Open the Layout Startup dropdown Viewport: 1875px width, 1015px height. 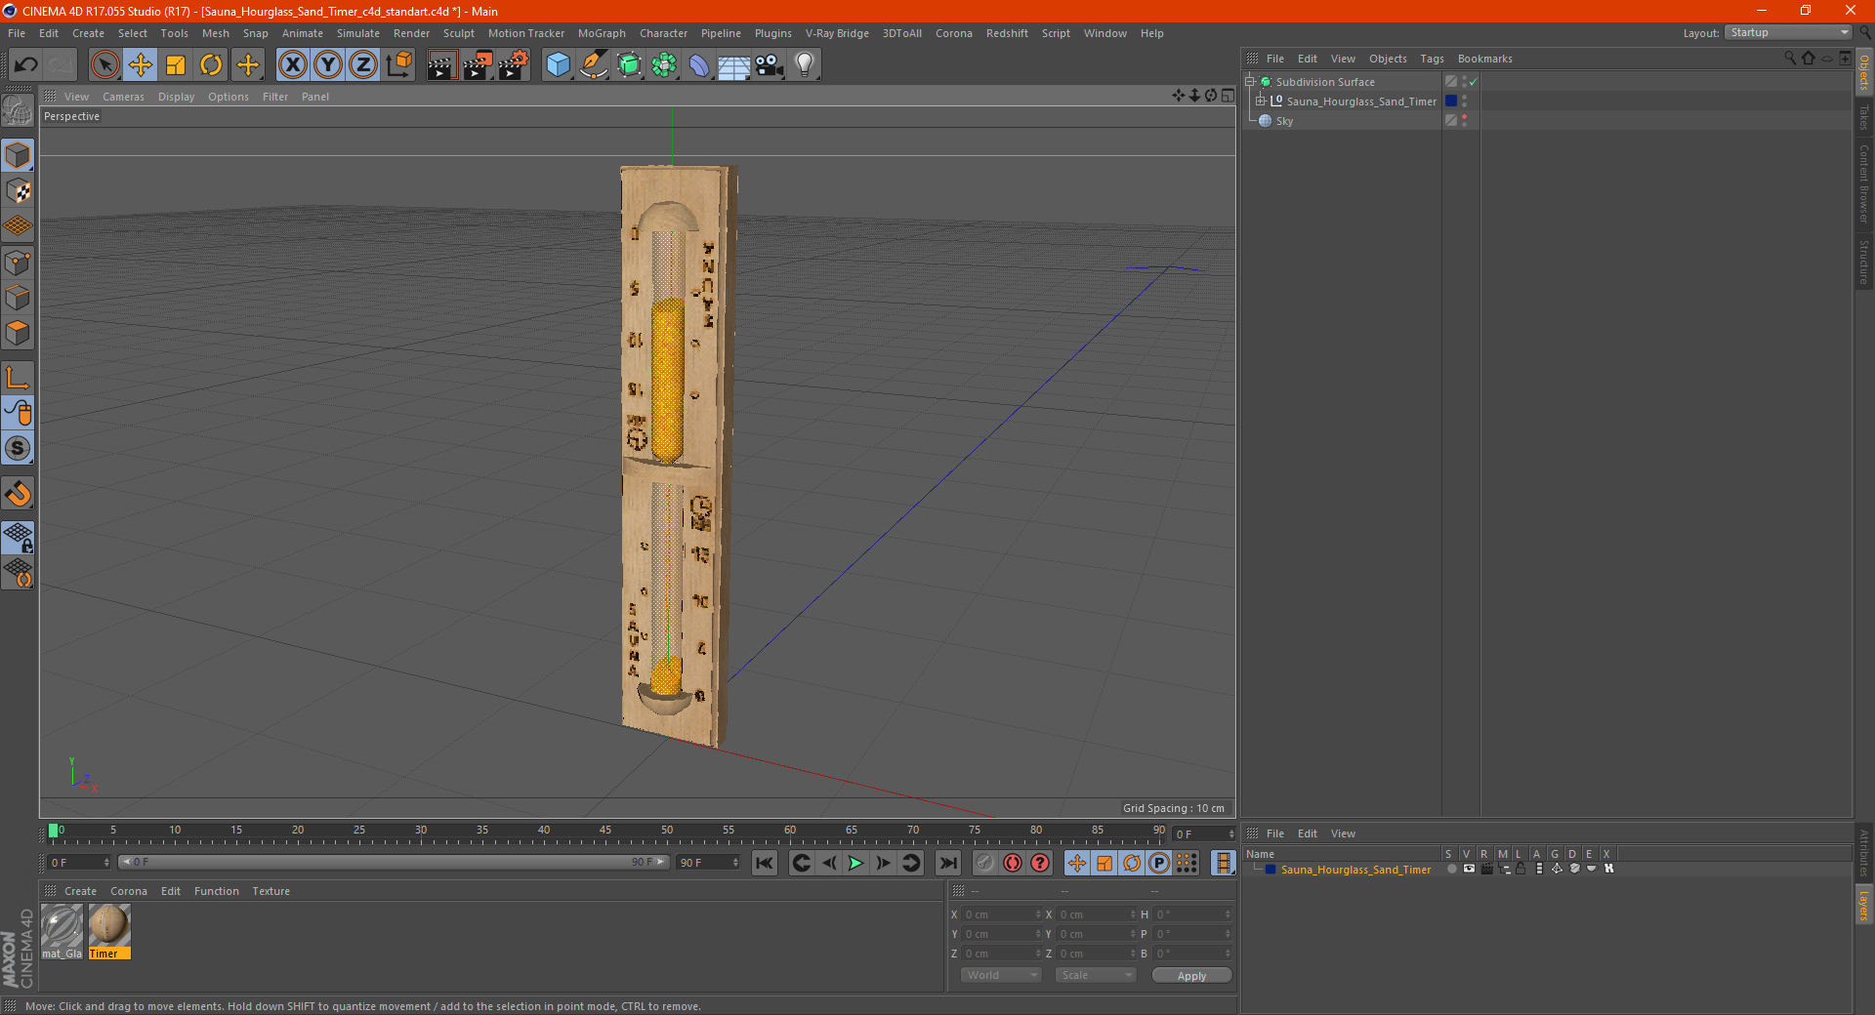(1788, 32)
